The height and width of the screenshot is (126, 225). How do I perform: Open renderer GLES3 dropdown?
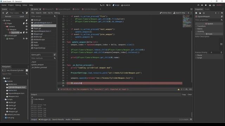[x=220, y=5]
